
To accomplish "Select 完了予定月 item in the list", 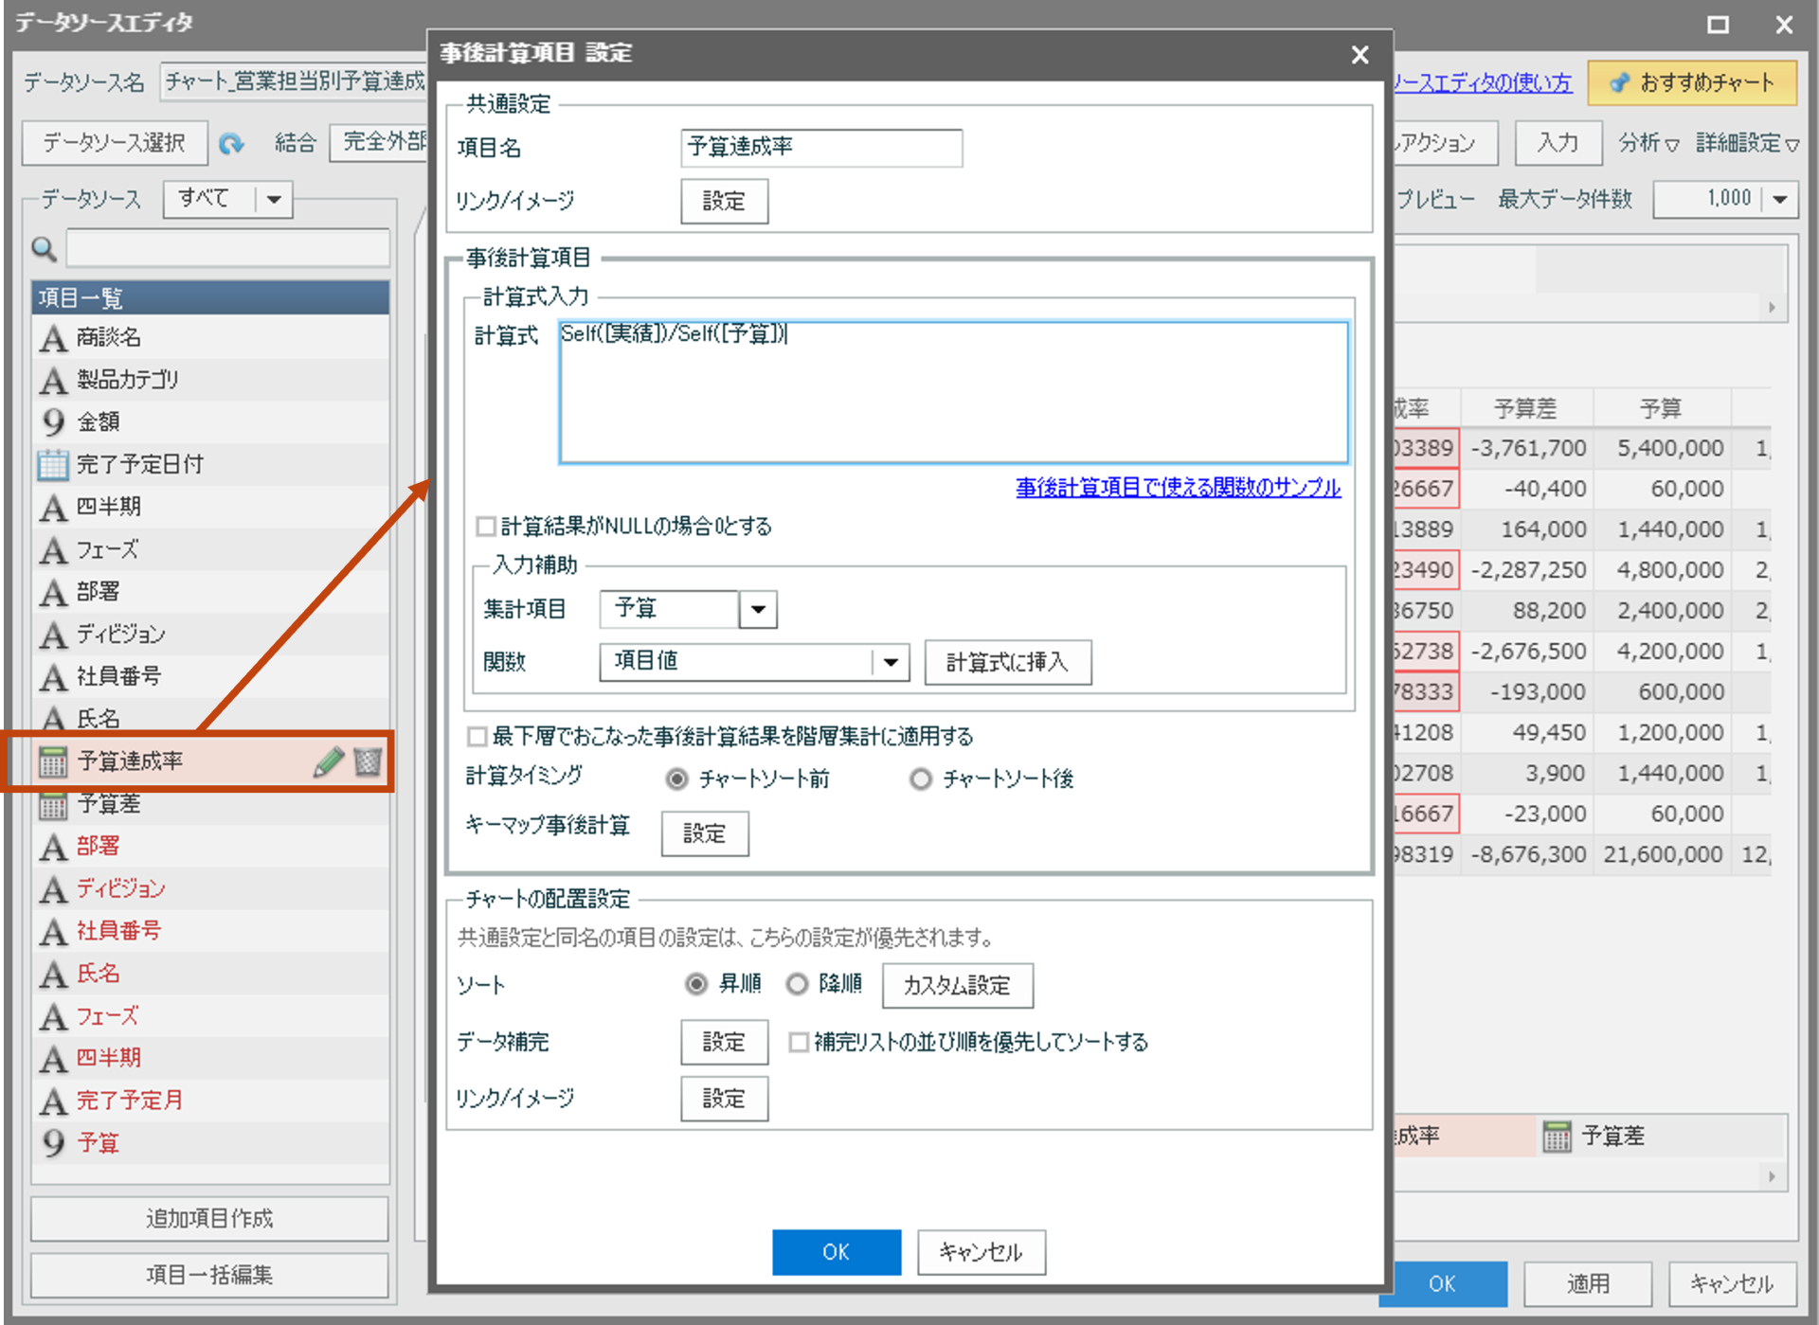I will coord(210,1101).
